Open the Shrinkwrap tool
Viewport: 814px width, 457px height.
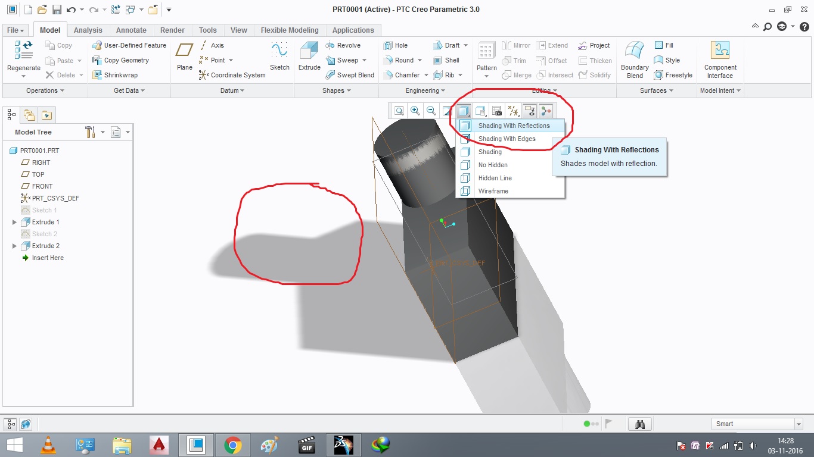click(x=114, y=75)
